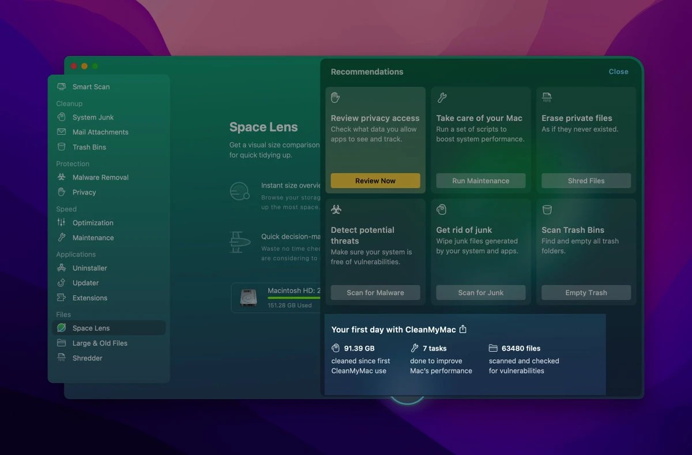Click the Privacy hand icon in sidebar

click(61, 192)
